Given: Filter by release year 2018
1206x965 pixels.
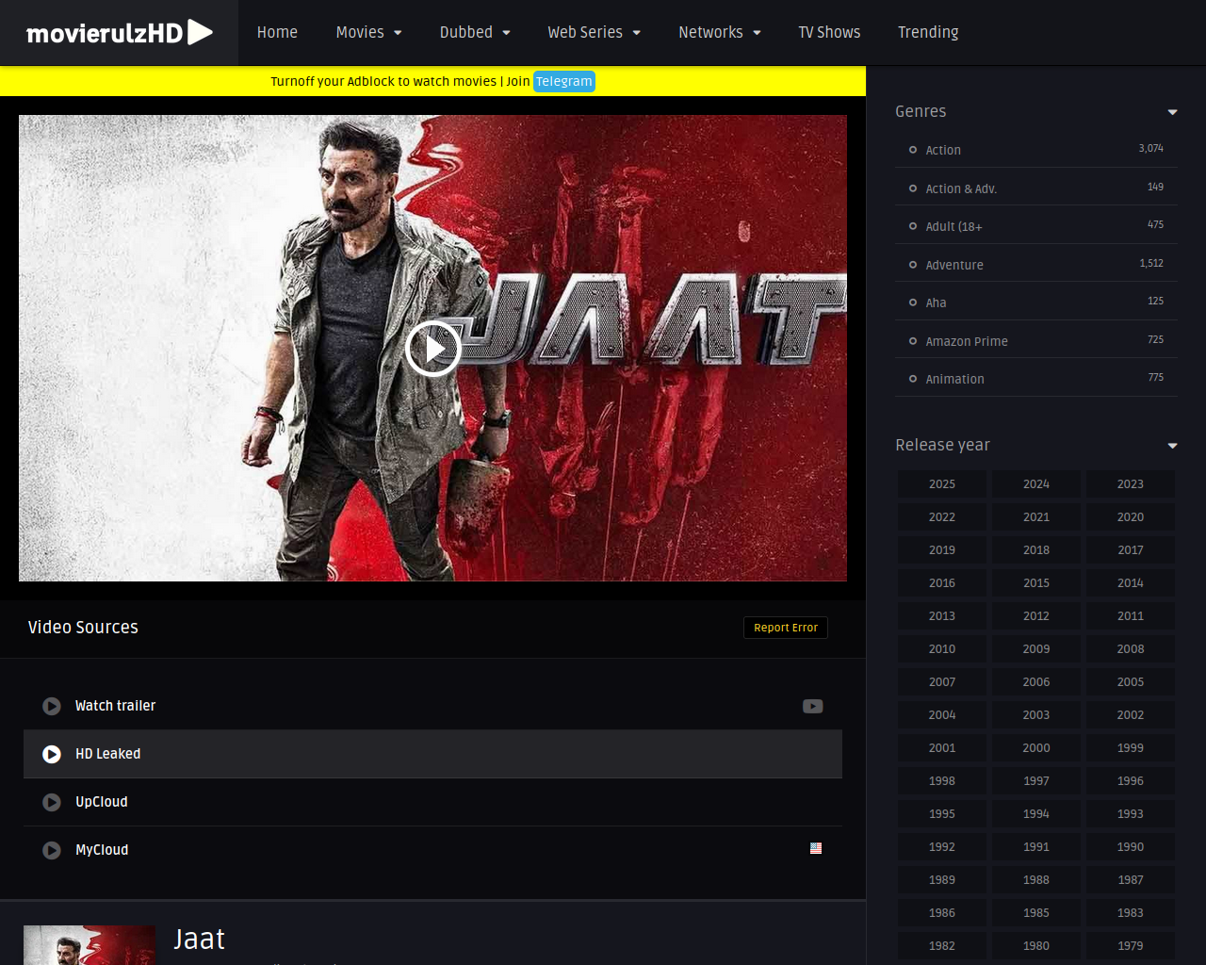Looking at the screenshot, I should tap(1036, 550).
